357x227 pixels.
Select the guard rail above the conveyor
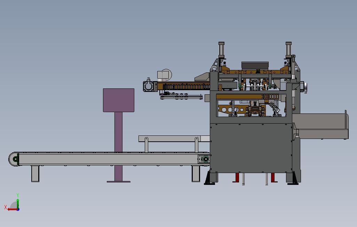click(x=174, y=139)
